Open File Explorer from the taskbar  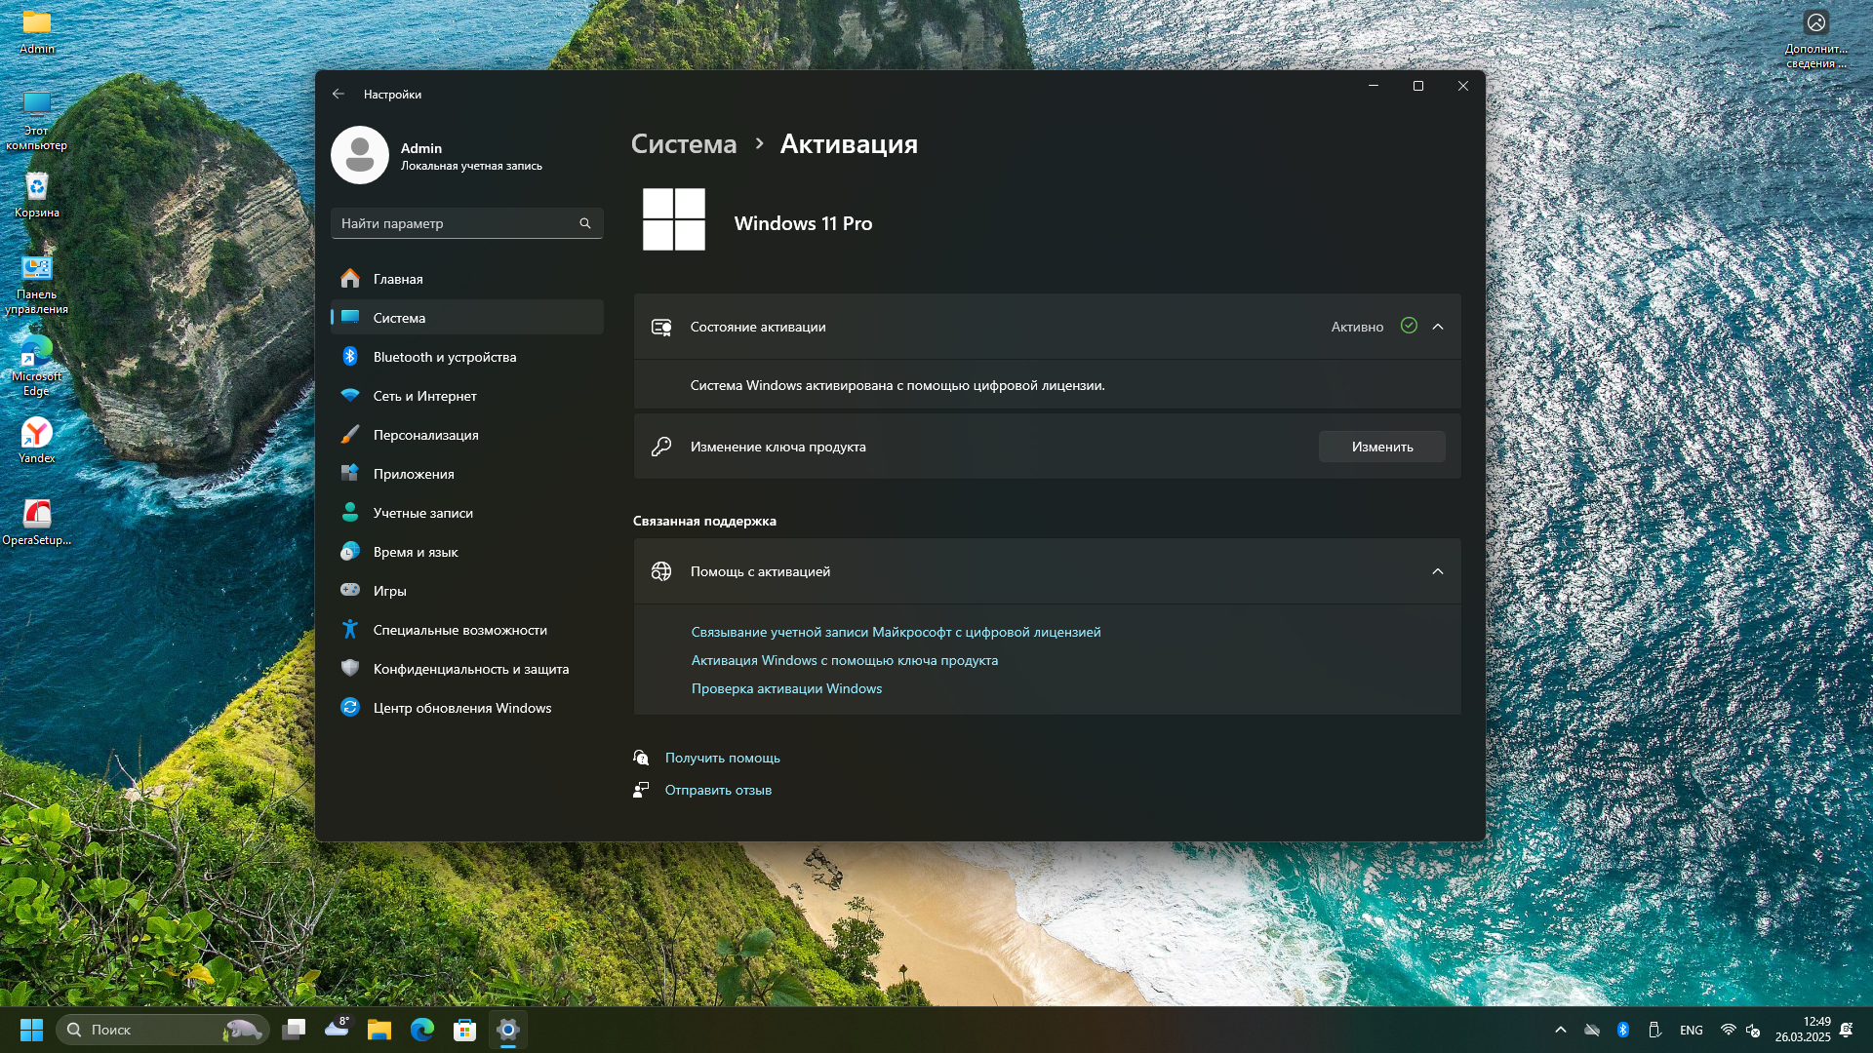[379, 1030]
